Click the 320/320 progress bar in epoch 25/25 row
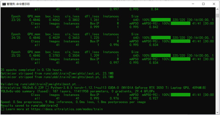The width and height of the screenshot is (220, 115). pyautogui.click(x=161, y=55)
